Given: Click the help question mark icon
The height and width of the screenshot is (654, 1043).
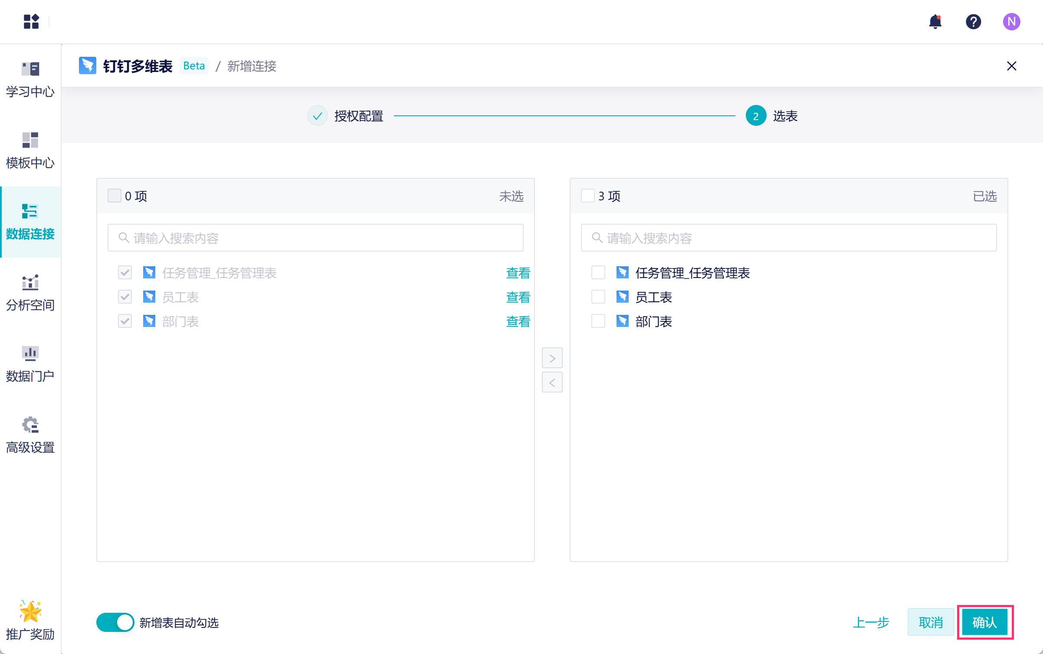Looking at the screenshot, I should pyautogui.click(x=973, y=22).
